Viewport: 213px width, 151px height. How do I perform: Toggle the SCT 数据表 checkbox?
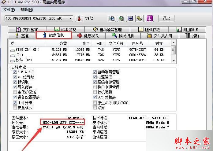pos(95,97)
